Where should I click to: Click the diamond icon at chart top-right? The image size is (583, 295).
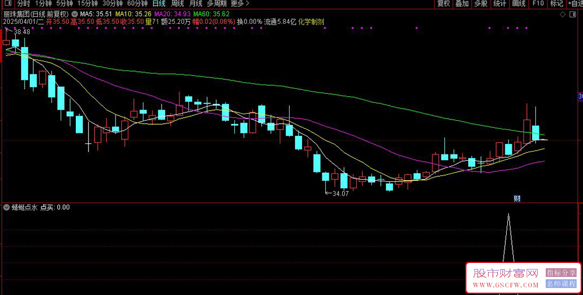point(563,15)
